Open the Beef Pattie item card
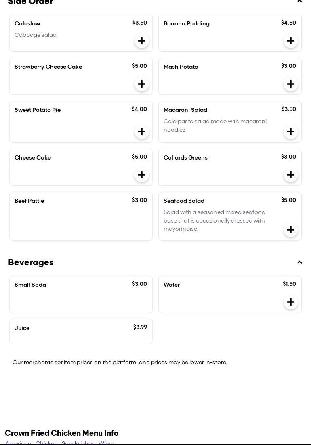Screen dimensions: 311x445 click(x=81, y=216)
